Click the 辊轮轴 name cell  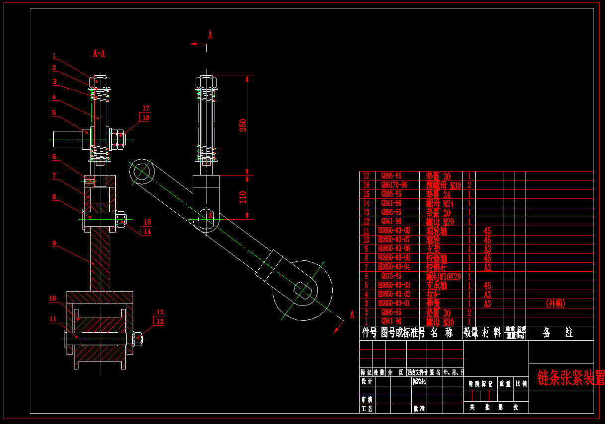436,231
